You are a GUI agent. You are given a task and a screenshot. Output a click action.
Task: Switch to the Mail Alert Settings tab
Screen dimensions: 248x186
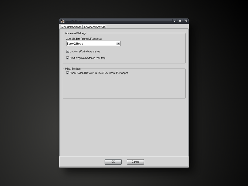point(71,27)
